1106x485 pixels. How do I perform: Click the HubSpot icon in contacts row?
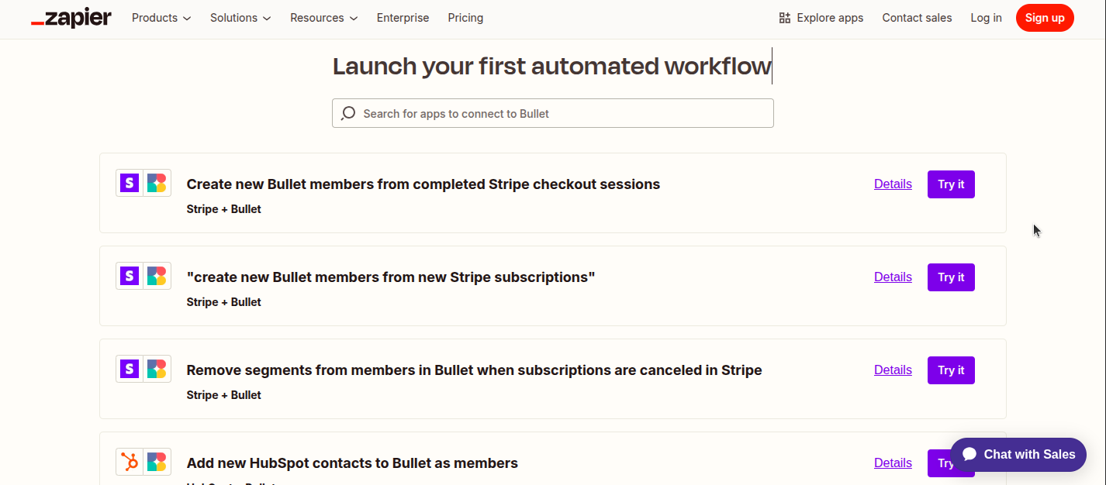(x=130, y=462)
